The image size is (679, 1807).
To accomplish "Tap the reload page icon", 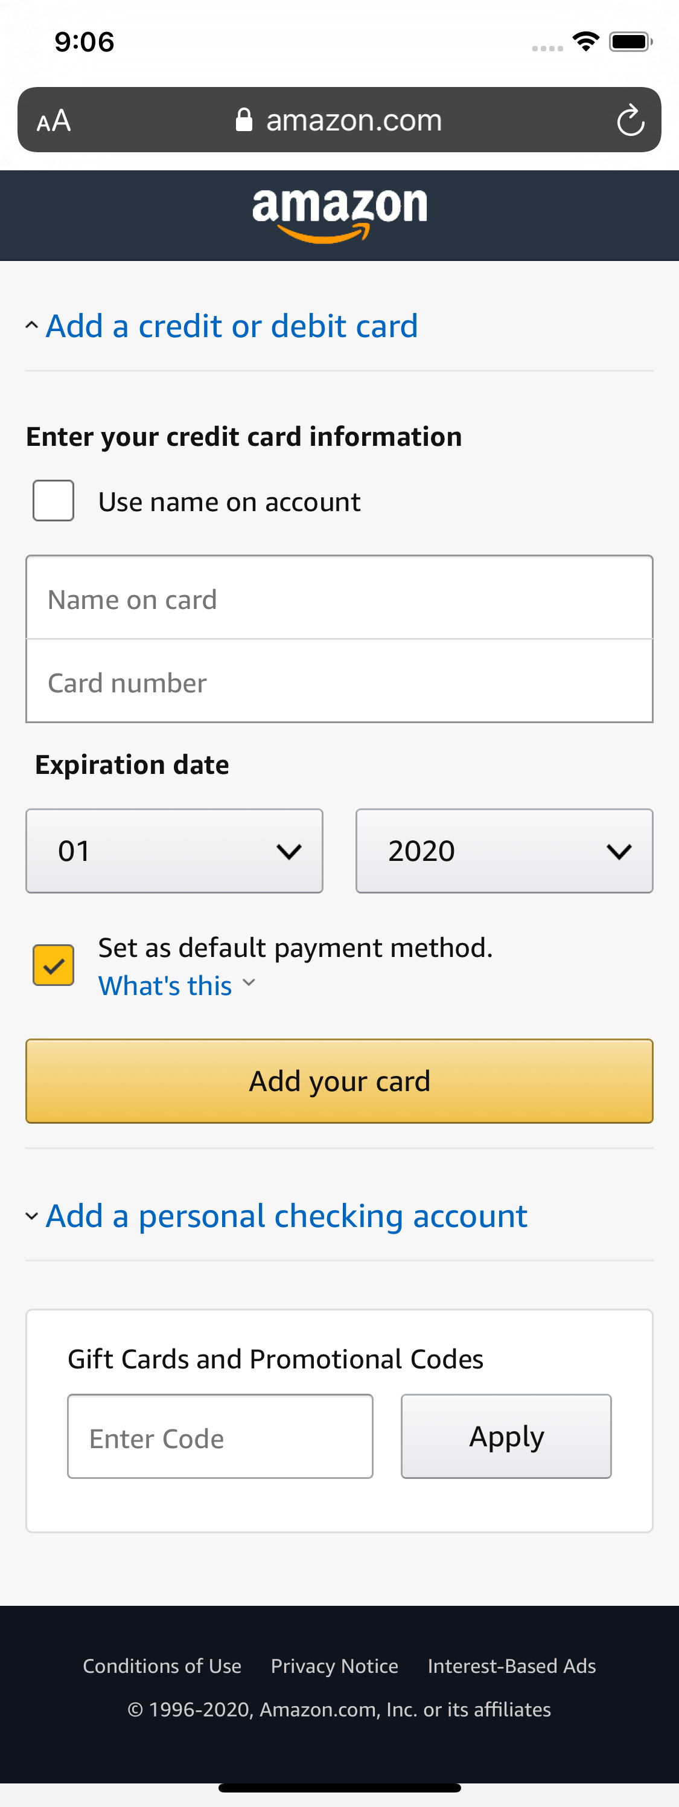I will click(630, 119).
